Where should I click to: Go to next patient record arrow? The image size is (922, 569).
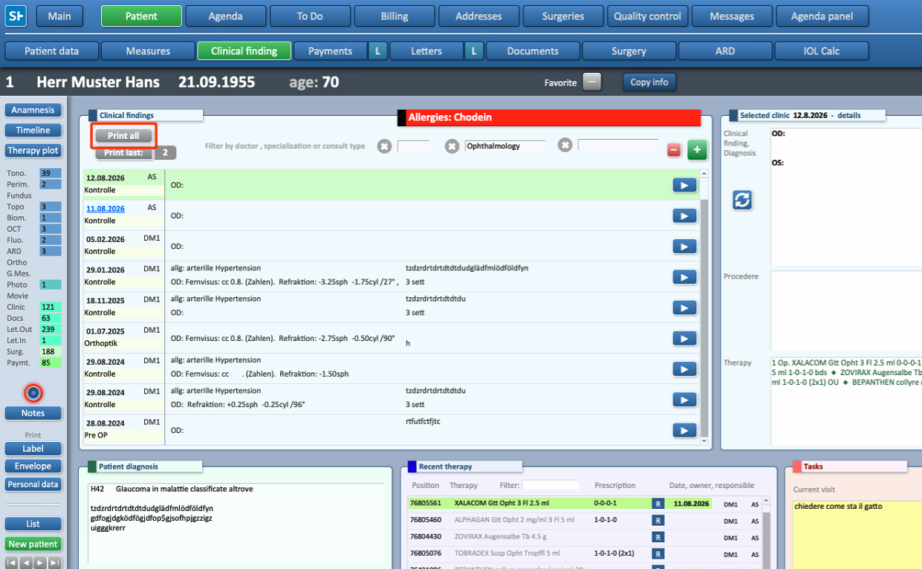pyautogui.click(x=40, y=563)
